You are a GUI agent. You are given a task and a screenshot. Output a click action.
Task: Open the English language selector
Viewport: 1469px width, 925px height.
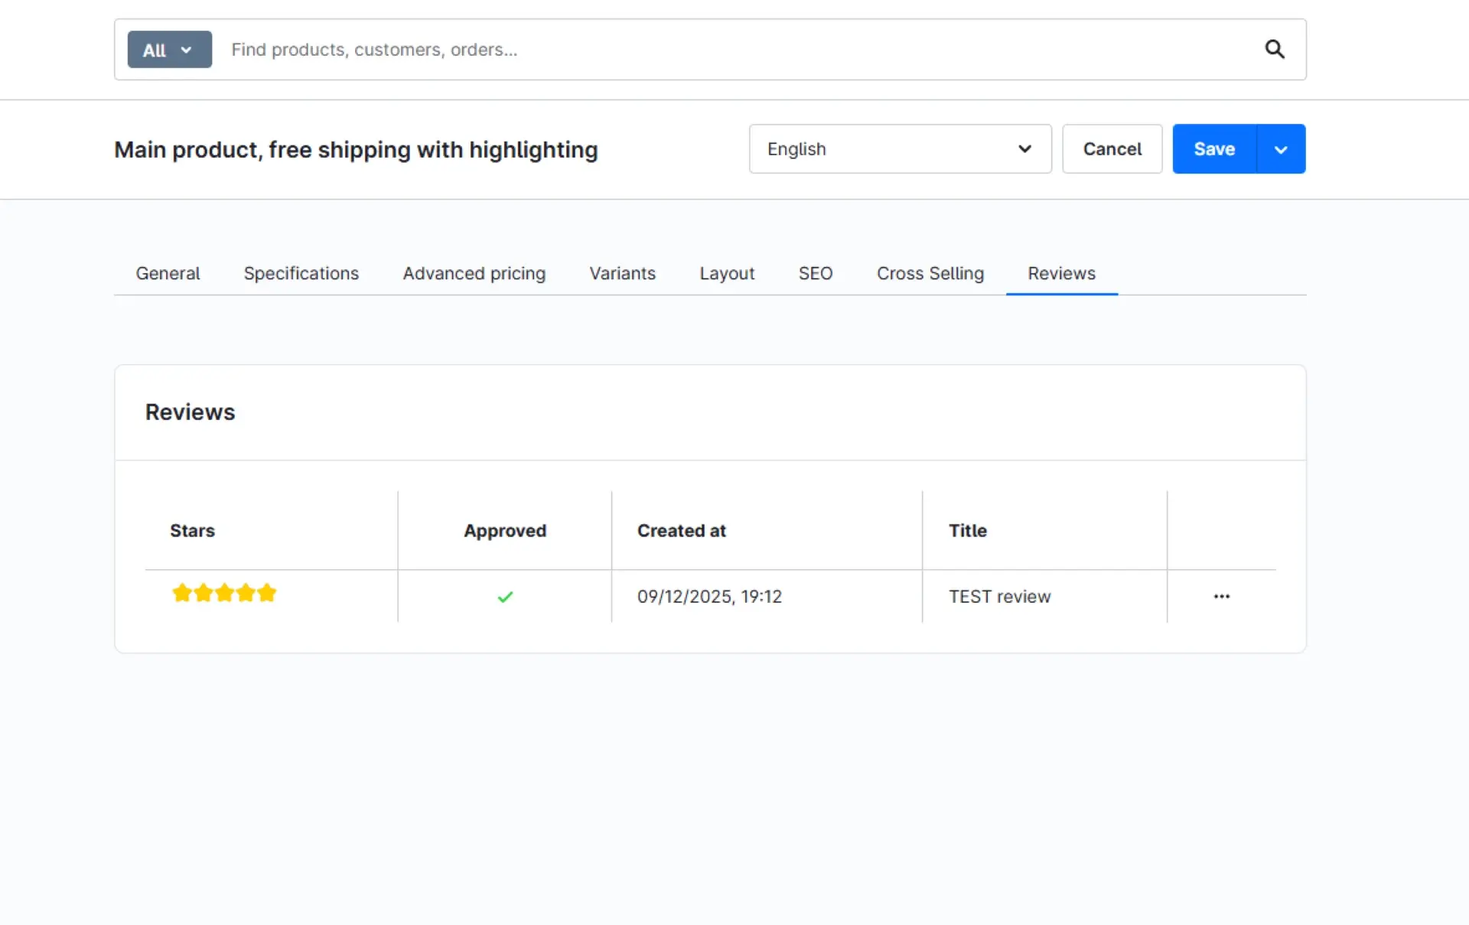click(900, 149)
